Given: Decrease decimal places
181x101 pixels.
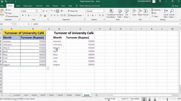Looking at the screenshot, I should click(x=103, y=15).
